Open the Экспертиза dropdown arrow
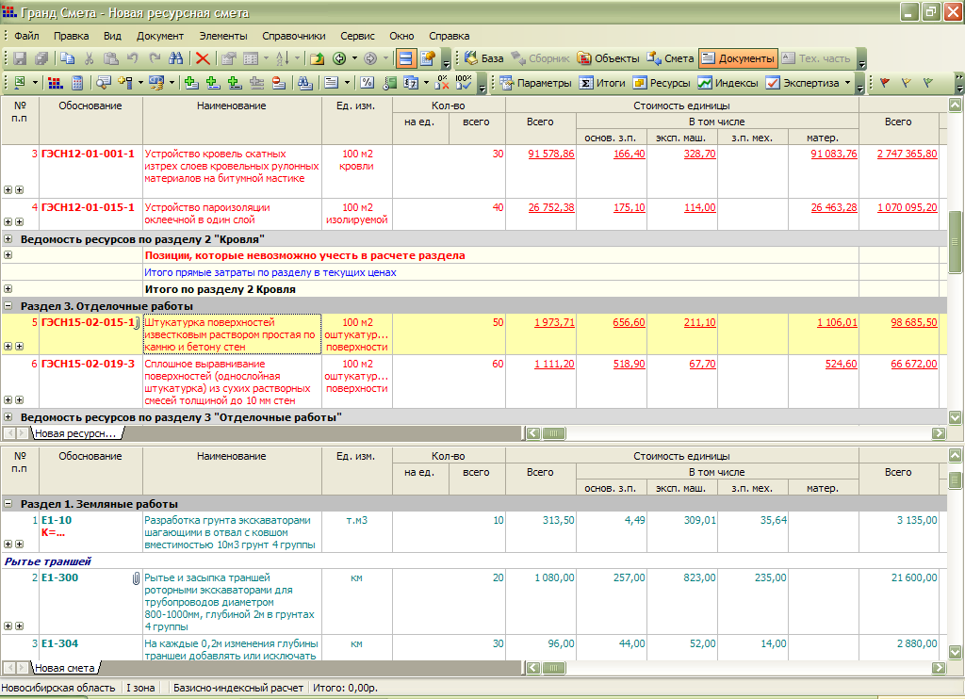Screen dimensions: 965x699 click(x=846, y=83)
